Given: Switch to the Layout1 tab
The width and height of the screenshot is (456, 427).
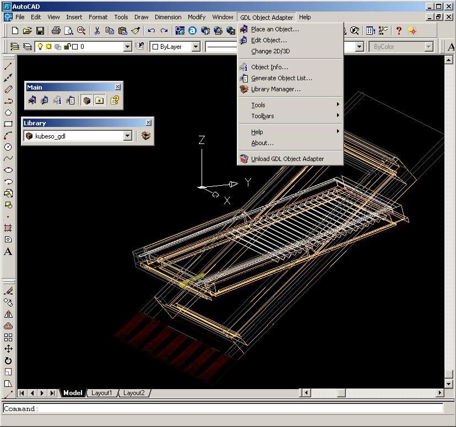Looking at the screenshot, I should 101,393.
